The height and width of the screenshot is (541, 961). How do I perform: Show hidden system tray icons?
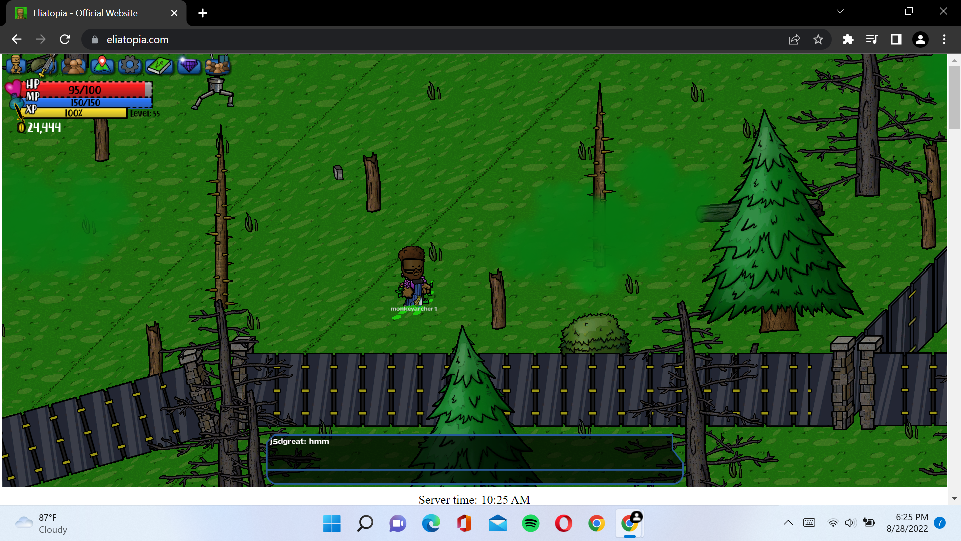[788, 523]
